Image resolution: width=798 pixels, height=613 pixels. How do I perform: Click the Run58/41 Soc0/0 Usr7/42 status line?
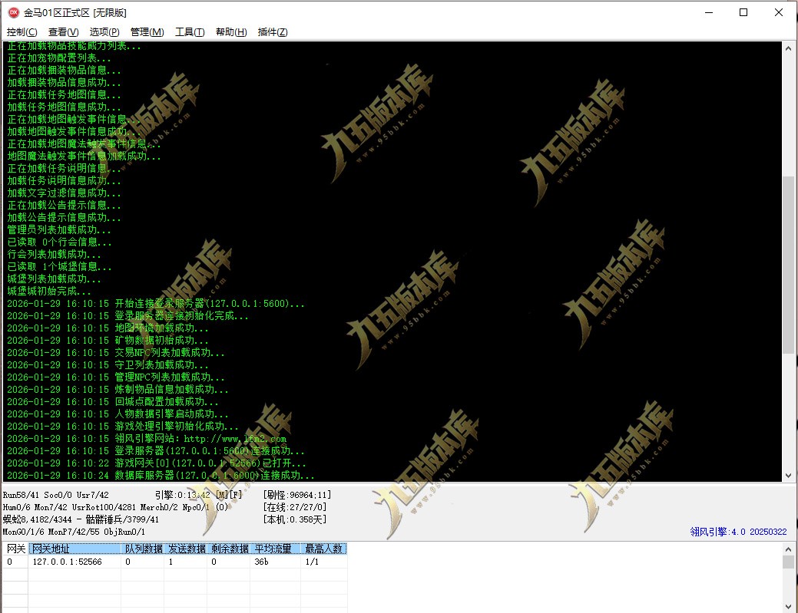click(x=55, y=495)
